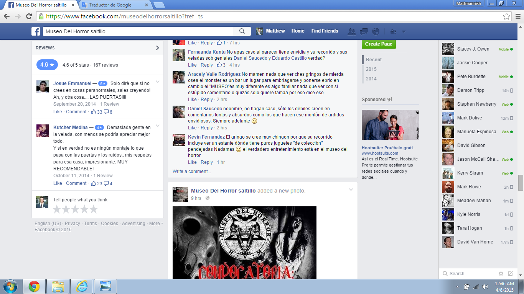Open the Privacy link in the footer
The height and width of the screenshot is (294, 524).
73,224
